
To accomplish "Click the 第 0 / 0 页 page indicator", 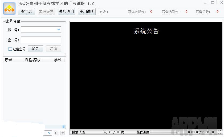I will (x=114, y=132).
